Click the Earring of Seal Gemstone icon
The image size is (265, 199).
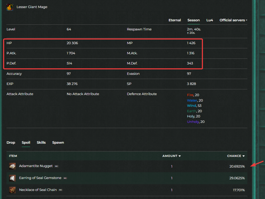tap(12, 178)
